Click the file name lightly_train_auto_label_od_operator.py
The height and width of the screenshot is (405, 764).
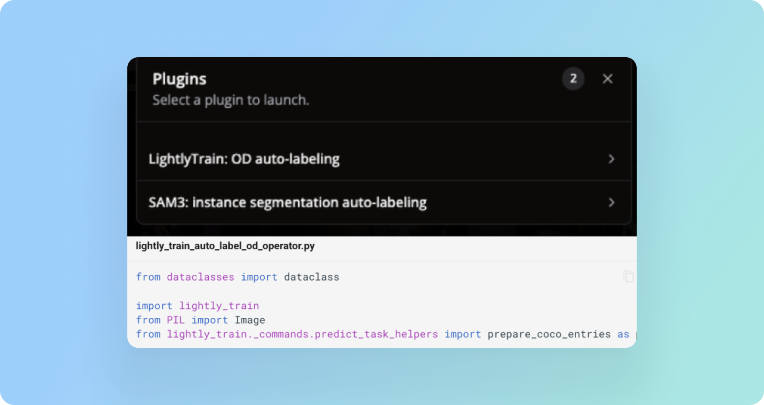click(225, 246)
